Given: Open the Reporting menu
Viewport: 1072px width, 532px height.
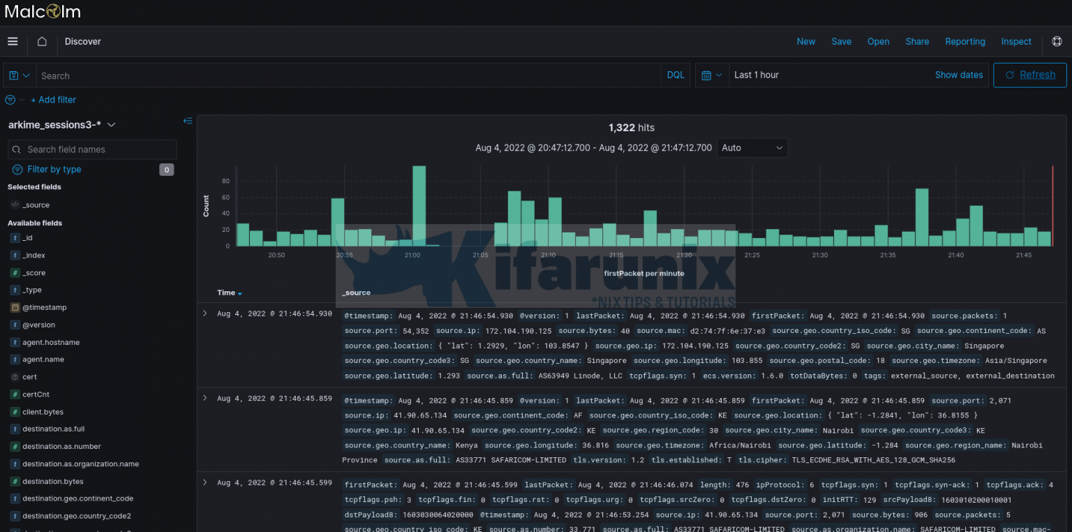Looking at the screenshot, I should [965, 41].
